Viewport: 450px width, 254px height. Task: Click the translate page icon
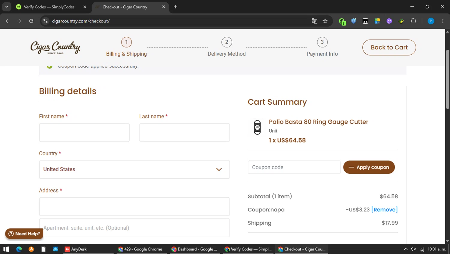tap(314, 21)
